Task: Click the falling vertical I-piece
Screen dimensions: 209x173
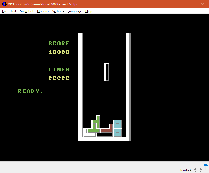Action: (x=107, y=72)
